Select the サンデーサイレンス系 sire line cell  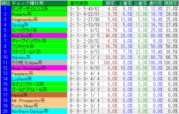click(39, 8)
